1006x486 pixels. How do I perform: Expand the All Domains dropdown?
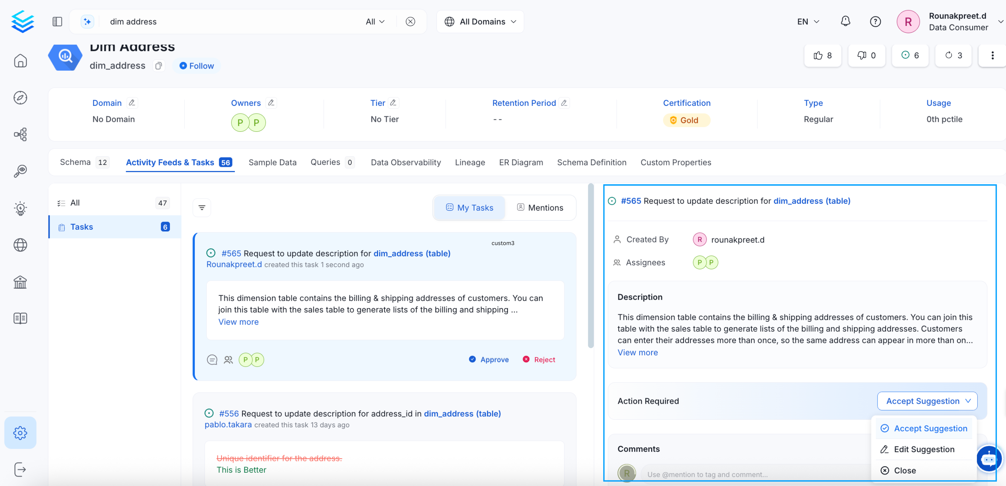pos(480,22)
